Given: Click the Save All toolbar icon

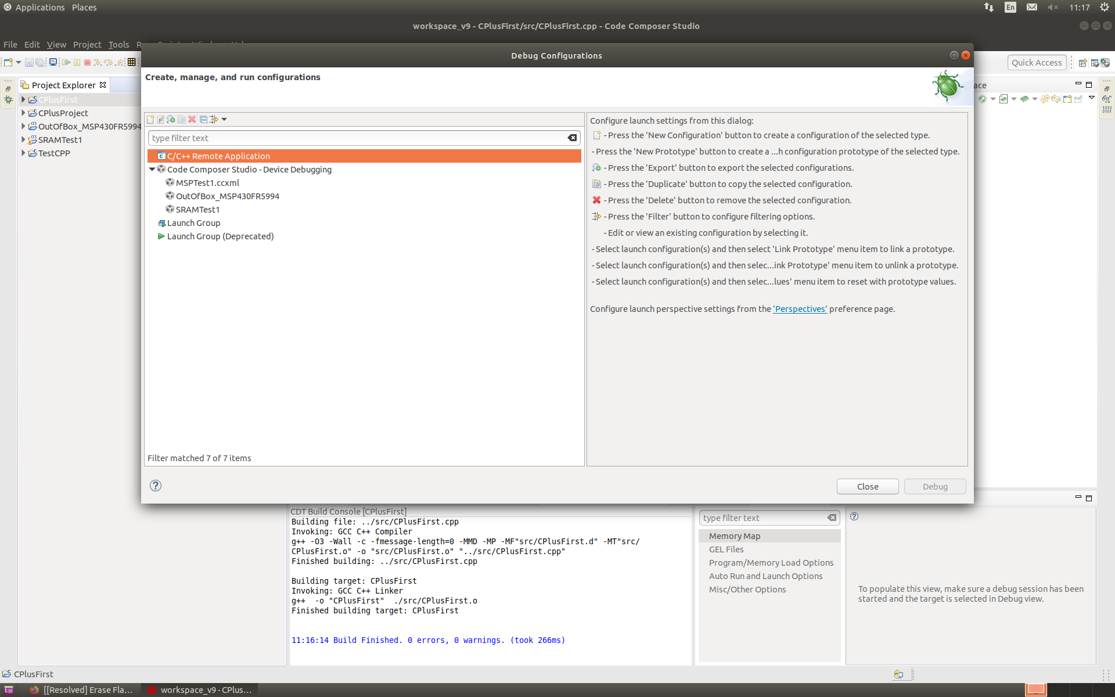Looking at the screenshot, I should (x=39, y=62).
